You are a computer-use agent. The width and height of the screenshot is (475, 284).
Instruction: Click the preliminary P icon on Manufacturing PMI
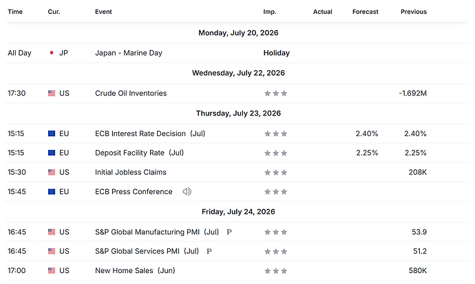pos(229,232)
